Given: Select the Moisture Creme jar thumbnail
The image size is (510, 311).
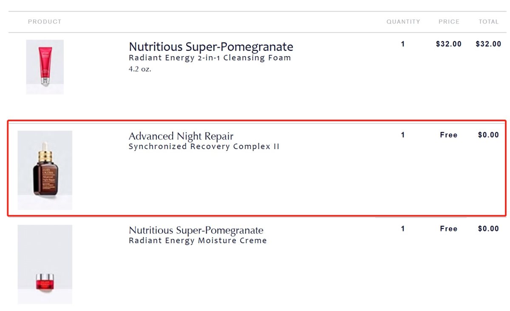Looking at the screenshot, I should pos(45,264).
